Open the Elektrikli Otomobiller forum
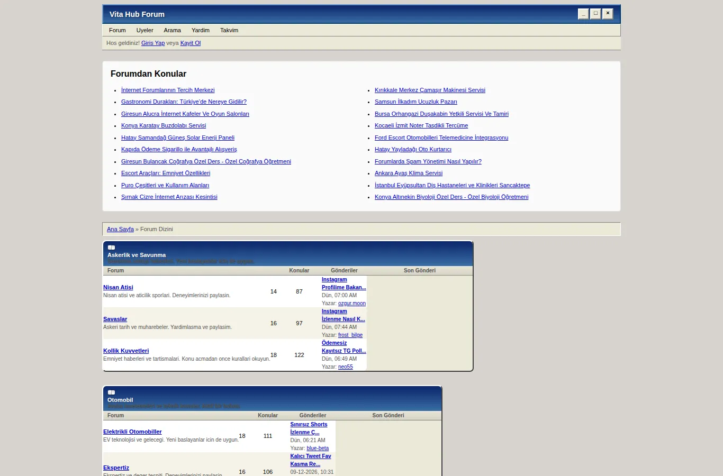 pyautogui.click(x=132, y=432)
